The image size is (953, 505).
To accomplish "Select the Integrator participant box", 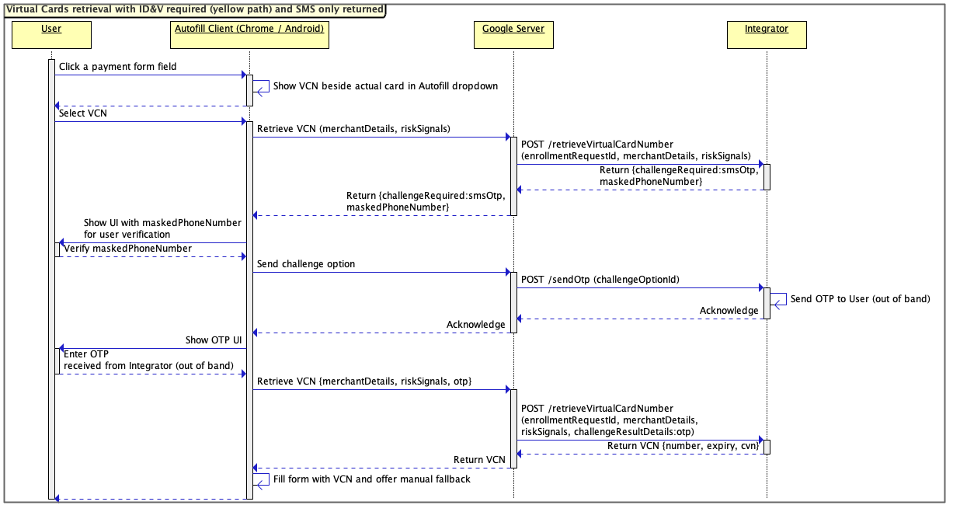I will click(x=767, y=34).
